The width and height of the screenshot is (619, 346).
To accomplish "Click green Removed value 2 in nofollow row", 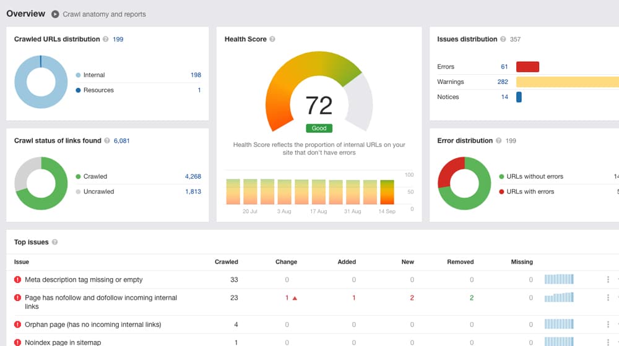I will pyautogui.click(x=471, y=298).
